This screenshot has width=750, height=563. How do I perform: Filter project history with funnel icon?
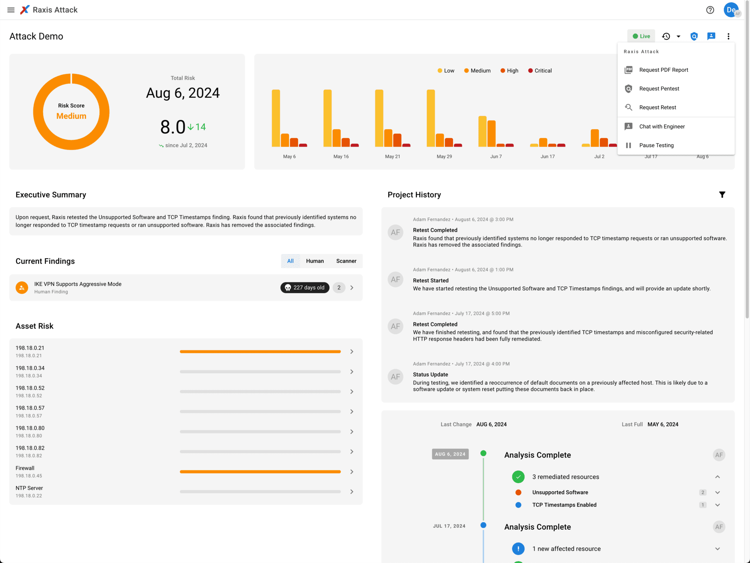722,195
